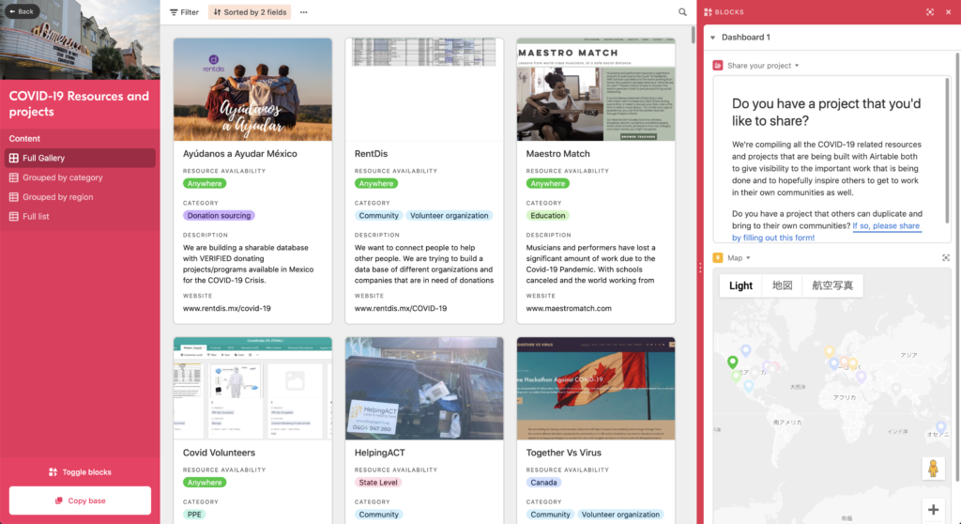Screen dimensions: 961x524
Task: Select the 地図 map style
Action: tap(782, 285)
